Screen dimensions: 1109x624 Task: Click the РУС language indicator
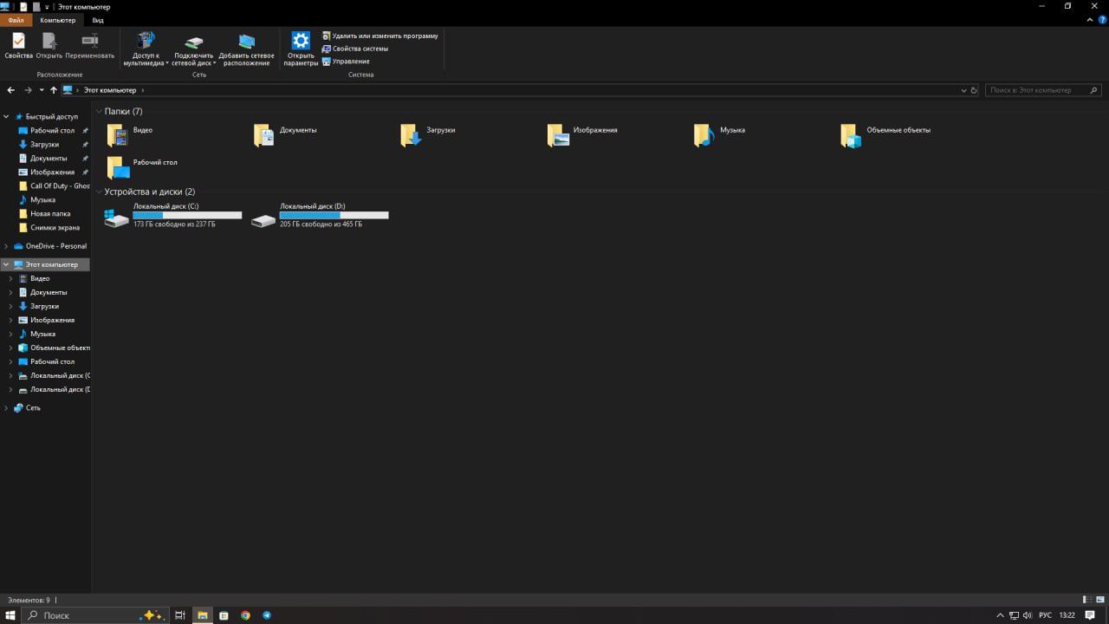click(1045, 615)
